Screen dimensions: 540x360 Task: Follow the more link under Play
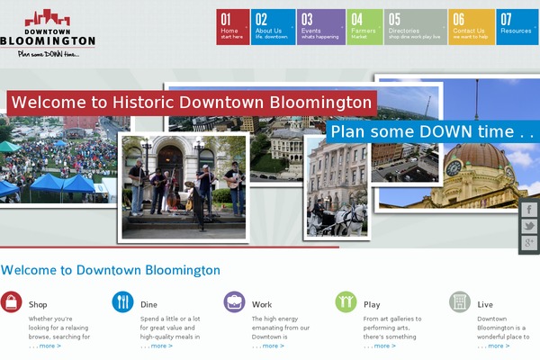tap(384, 346)
